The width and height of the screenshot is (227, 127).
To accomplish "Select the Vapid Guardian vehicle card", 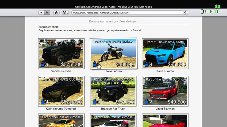I will pyautogui.click(x=61, y=53).
